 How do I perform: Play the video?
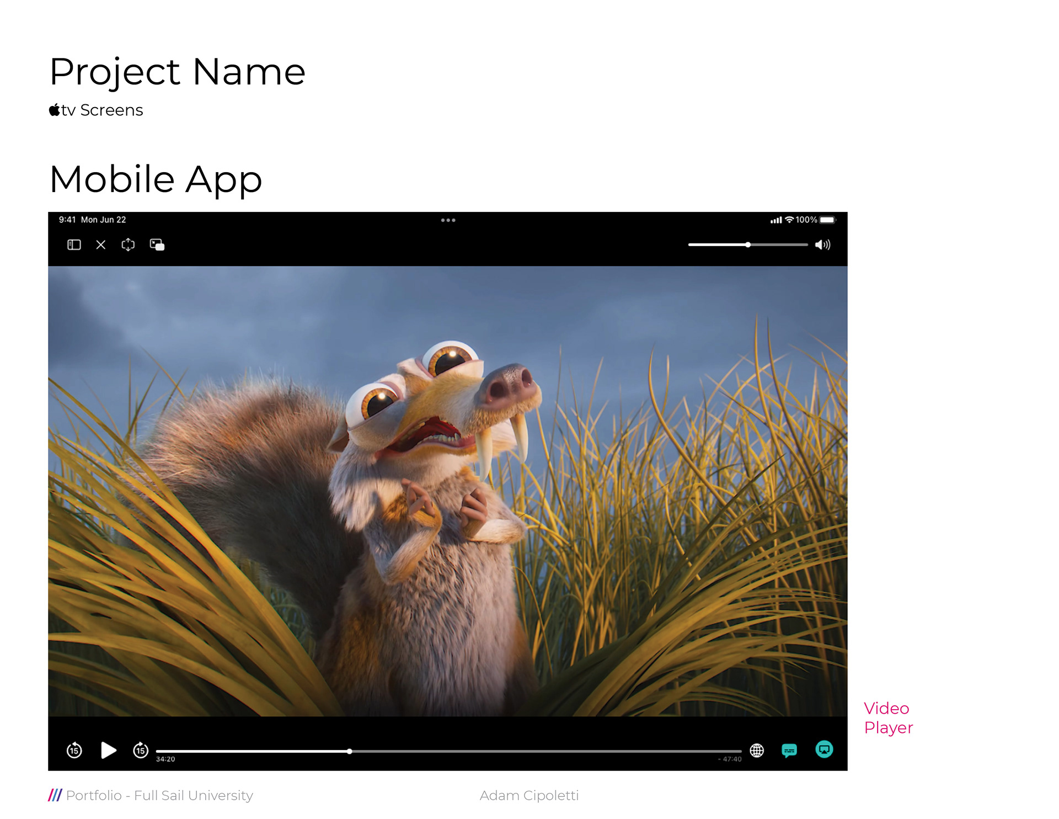click(x=109, y=751)
